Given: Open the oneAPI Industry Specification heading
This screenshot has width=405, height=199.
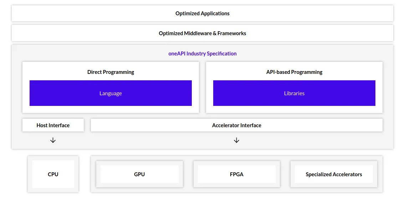Looking at the screenshot, I should (x=202, y=54).
